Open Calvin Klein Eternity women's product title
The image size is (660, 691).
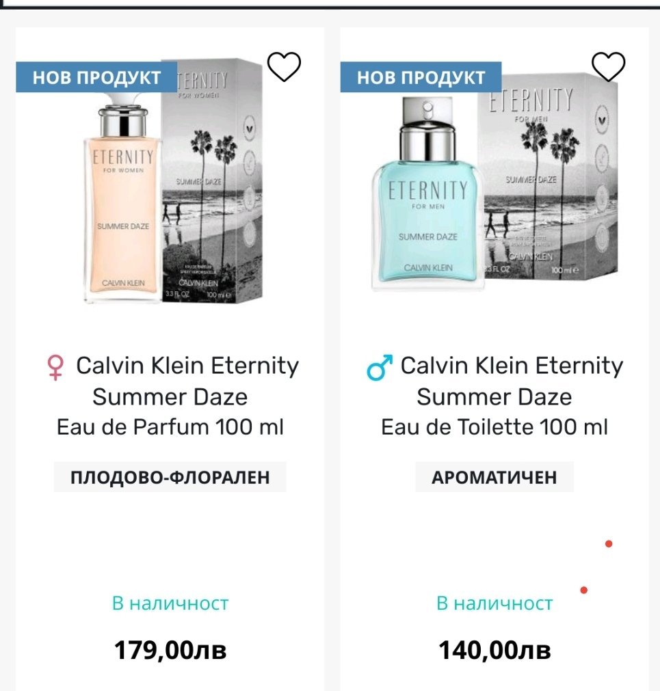click(187, 381)
